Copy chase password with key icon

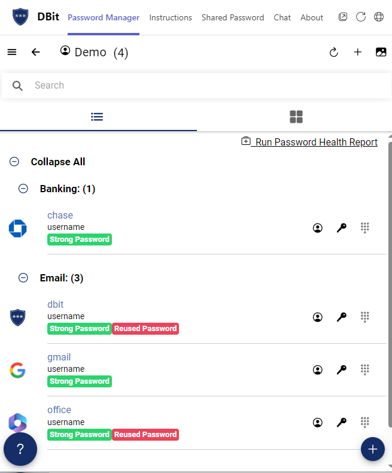pyautogui.click(x=341, y=228)
